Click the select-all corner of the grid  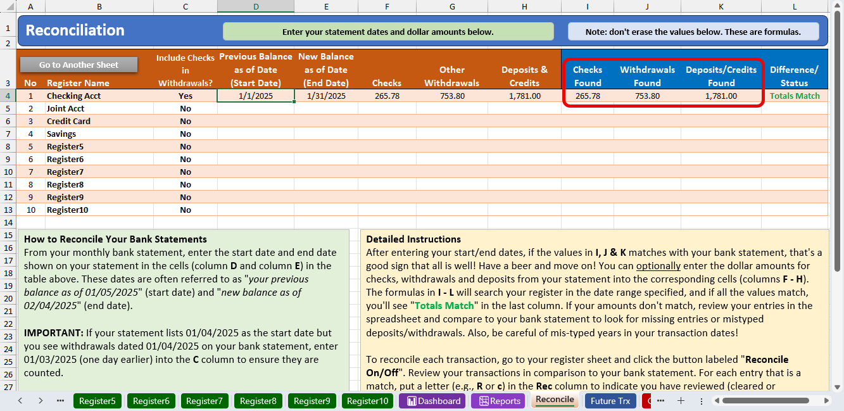tap(8, 6)
